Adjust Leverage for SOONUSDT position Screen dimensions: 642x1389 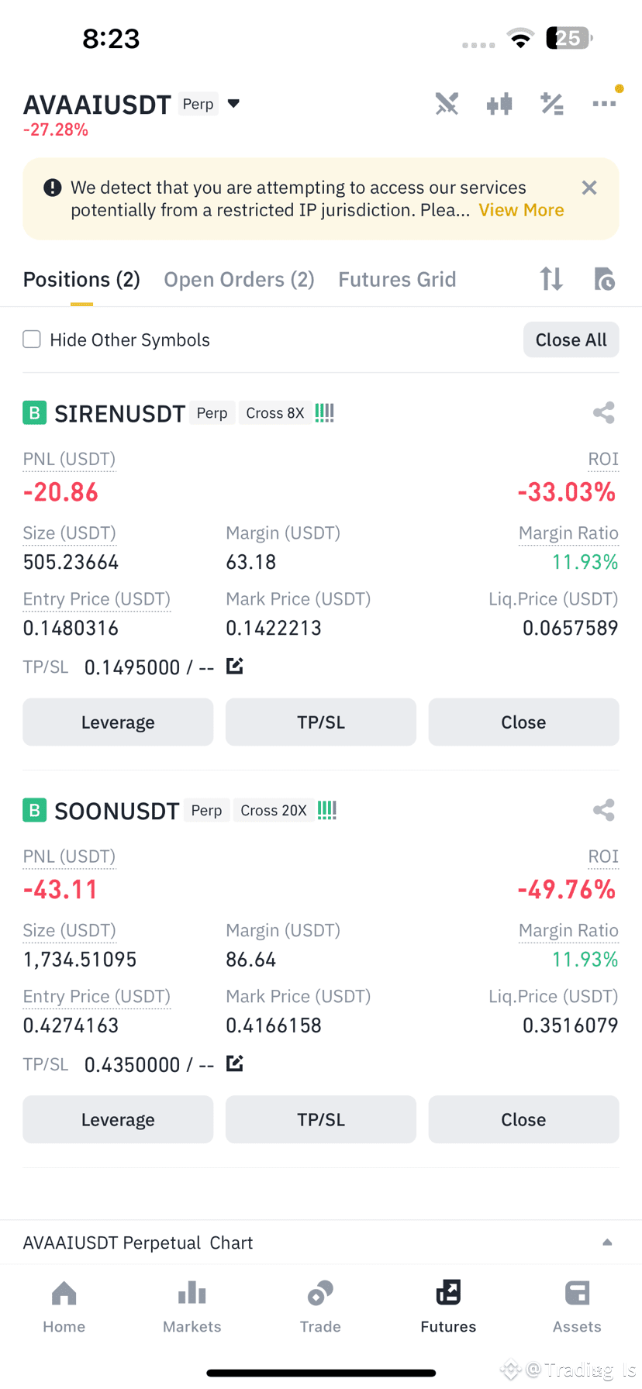point(118,1119)
